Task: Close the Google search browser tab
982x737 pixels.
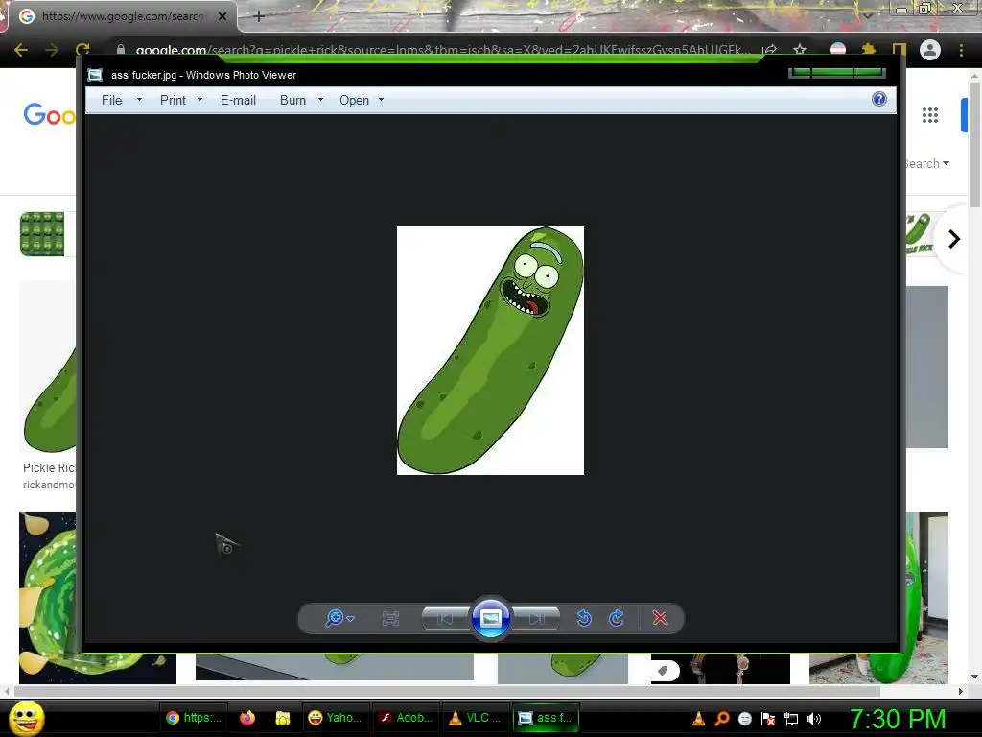Action: tap(222, 16)
